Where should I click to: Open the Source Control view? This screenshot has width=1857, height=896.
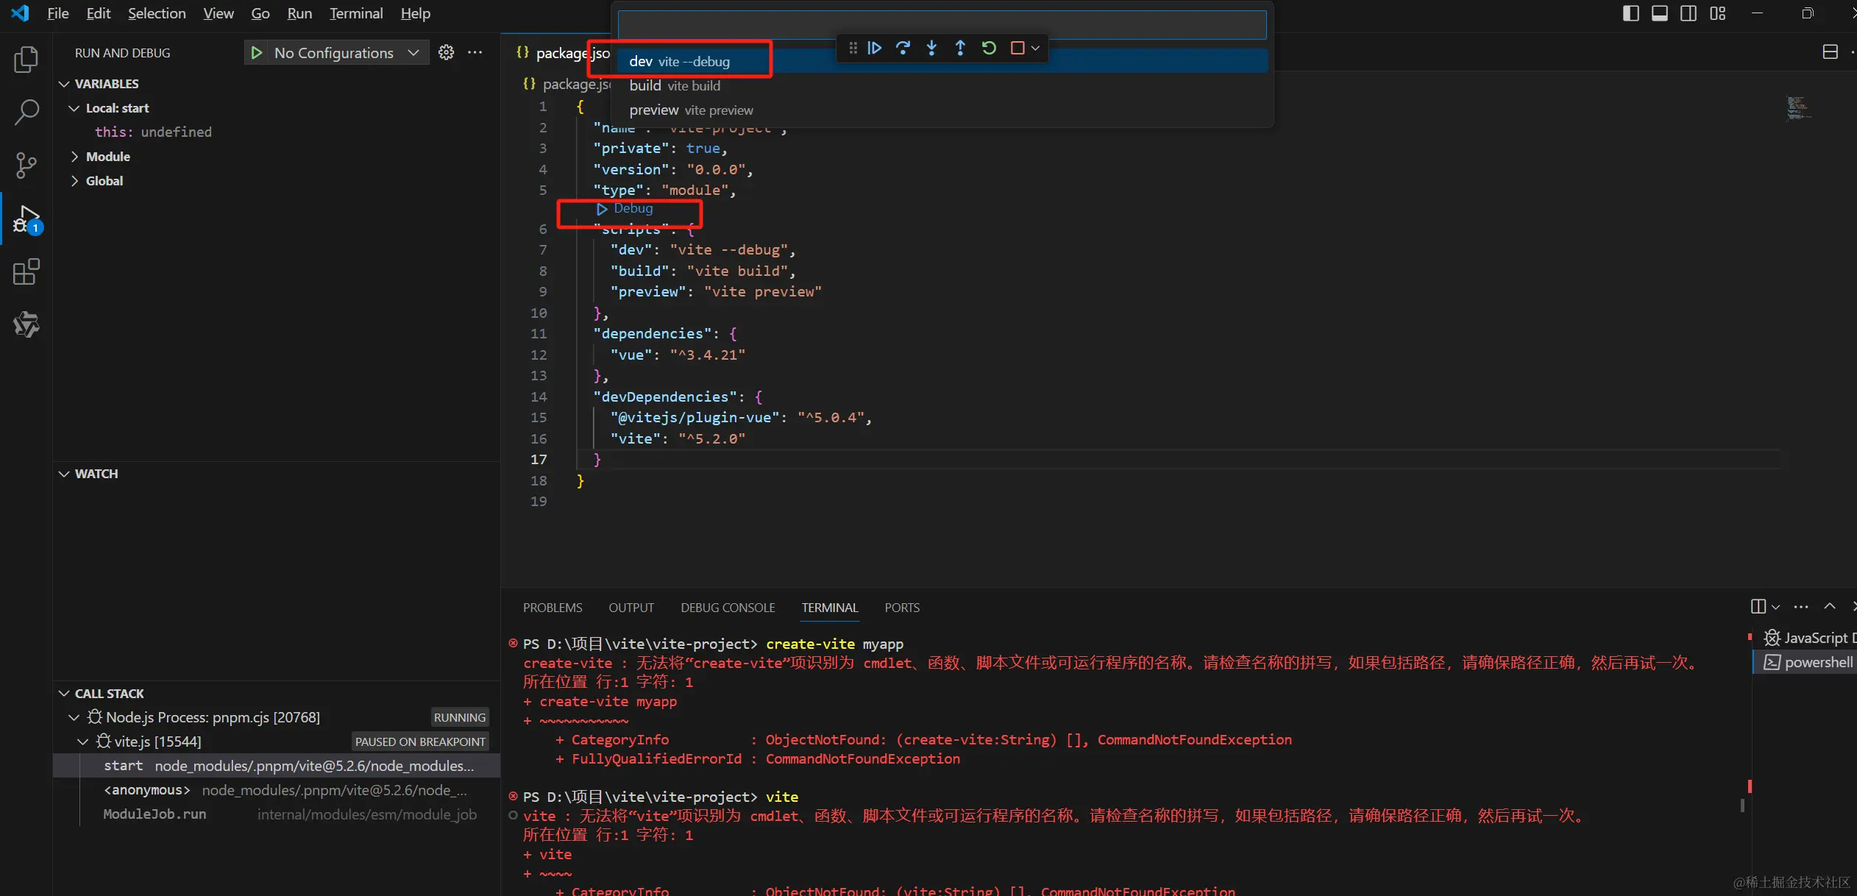point(26,165)
